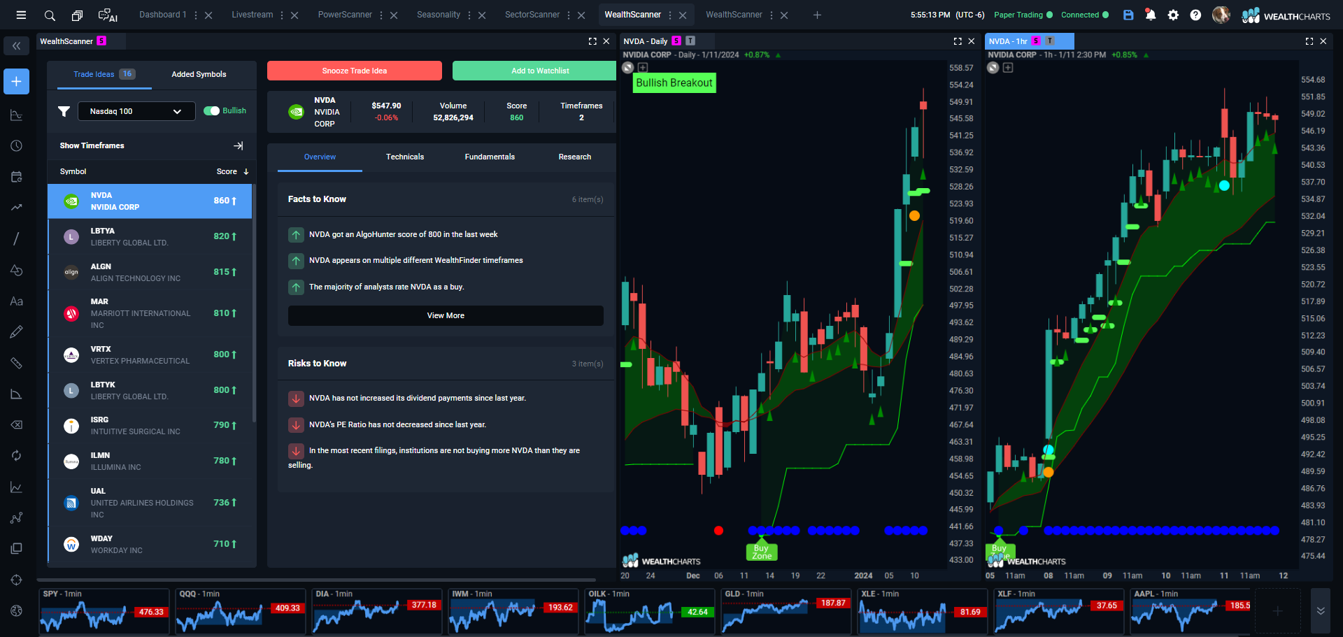
Task: Open the symbol search magnifier
Action: pos(50,15)
